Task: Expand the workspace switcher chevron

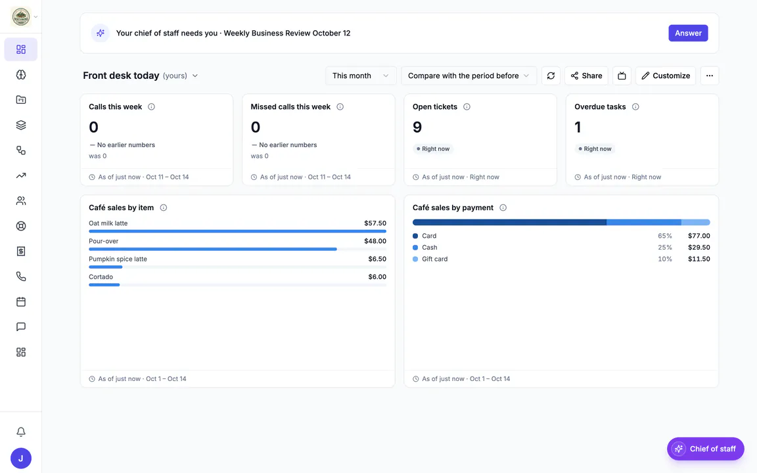Action: (35, 17)
